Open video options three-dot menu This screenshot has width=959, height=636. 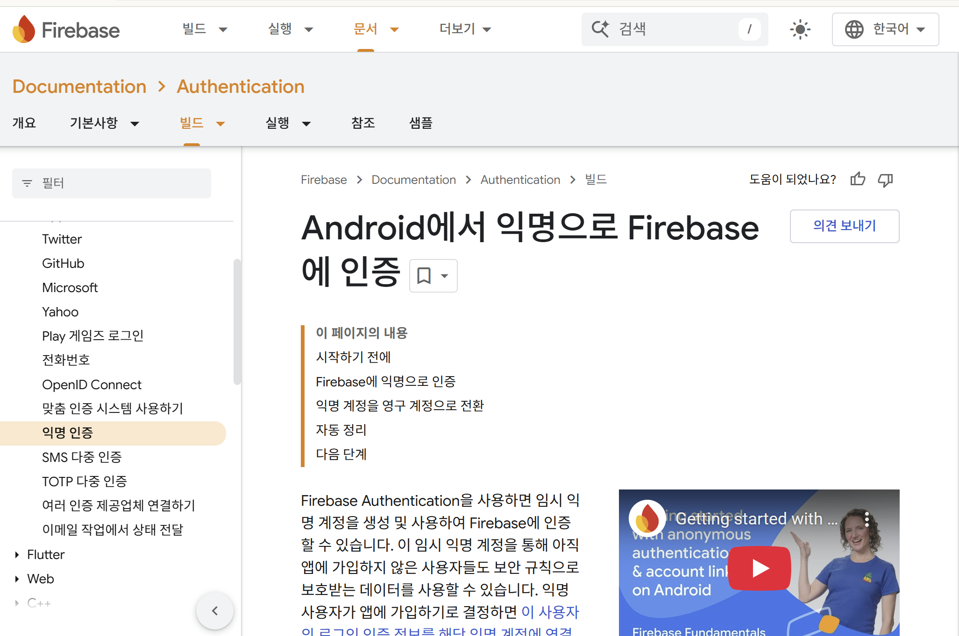[867, 519]
